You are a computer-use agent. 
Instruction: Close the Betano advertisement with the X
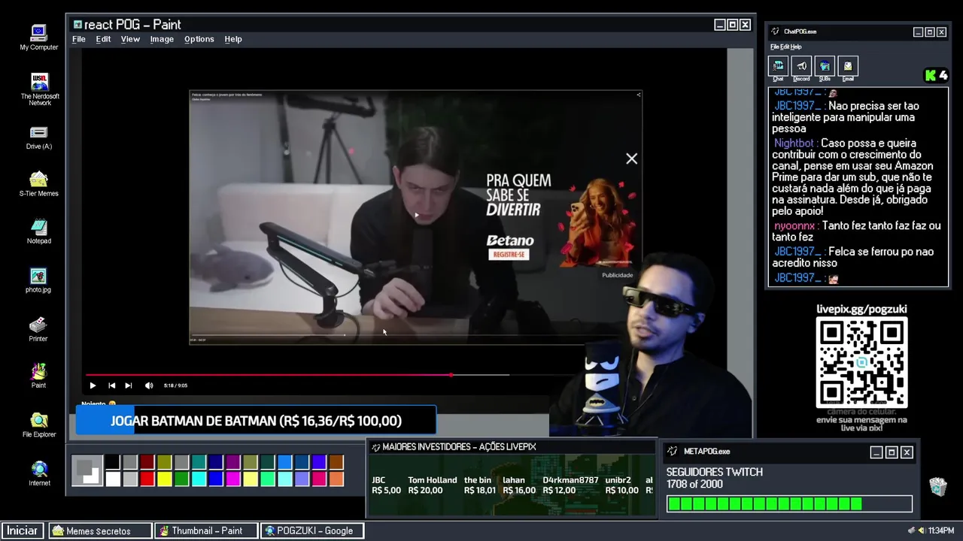pyautogui.click(x=631, y=159)
